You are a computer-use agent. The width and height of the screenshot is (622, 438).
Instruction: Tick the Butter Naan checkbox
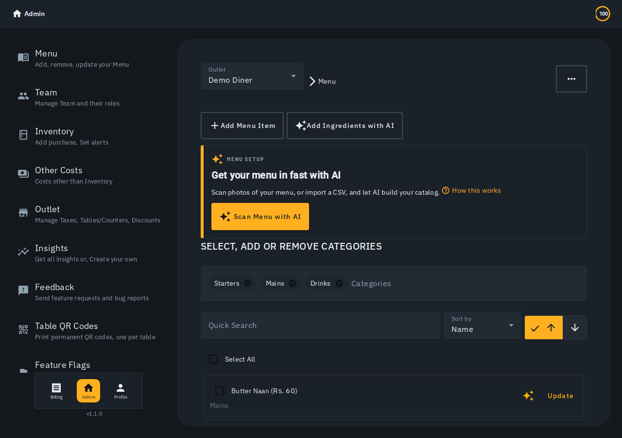tap(220, 391)
